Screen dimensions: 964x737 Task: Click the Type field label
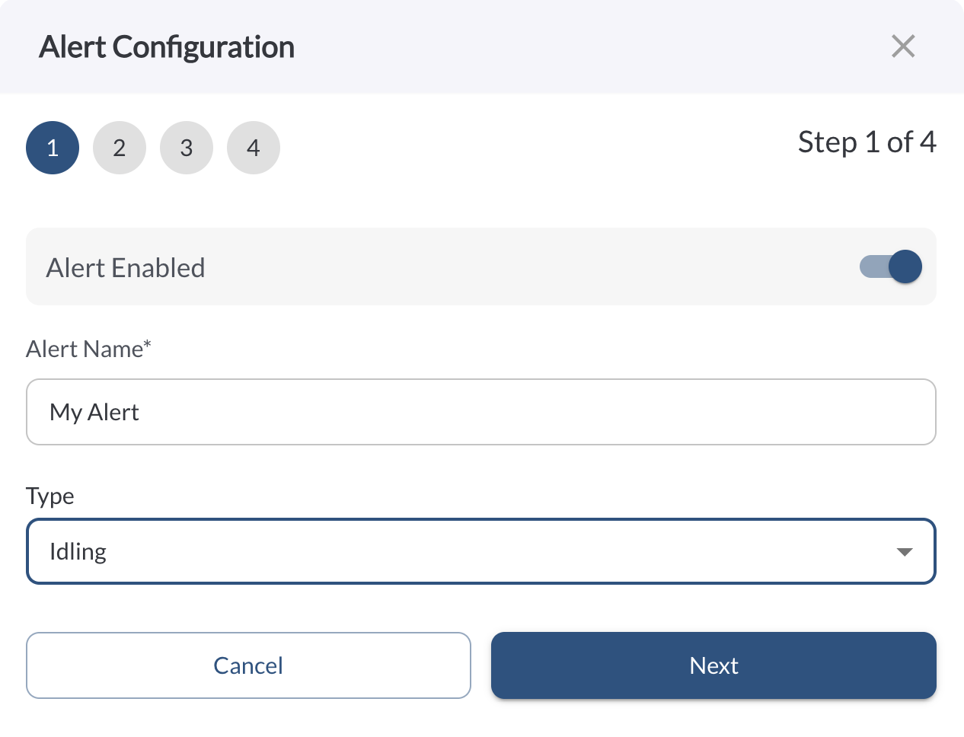pyautogui.click(x=50, y=496)
